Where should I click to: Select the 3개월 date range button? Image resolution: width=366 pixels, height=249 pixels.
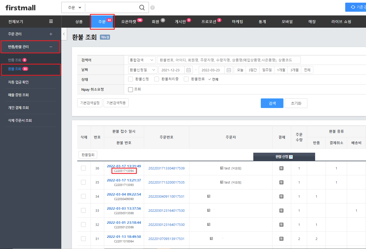[294, 70]
